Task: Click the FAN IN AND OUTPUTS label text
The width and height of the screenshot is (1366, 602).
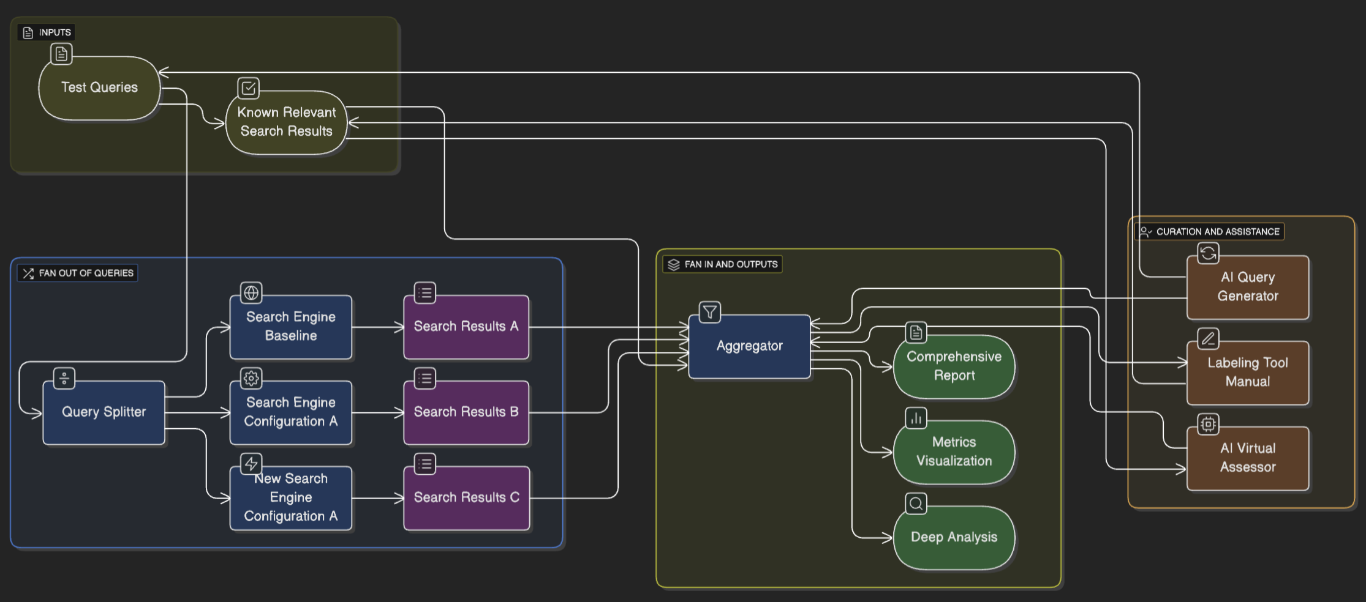Action: point(731,265)
